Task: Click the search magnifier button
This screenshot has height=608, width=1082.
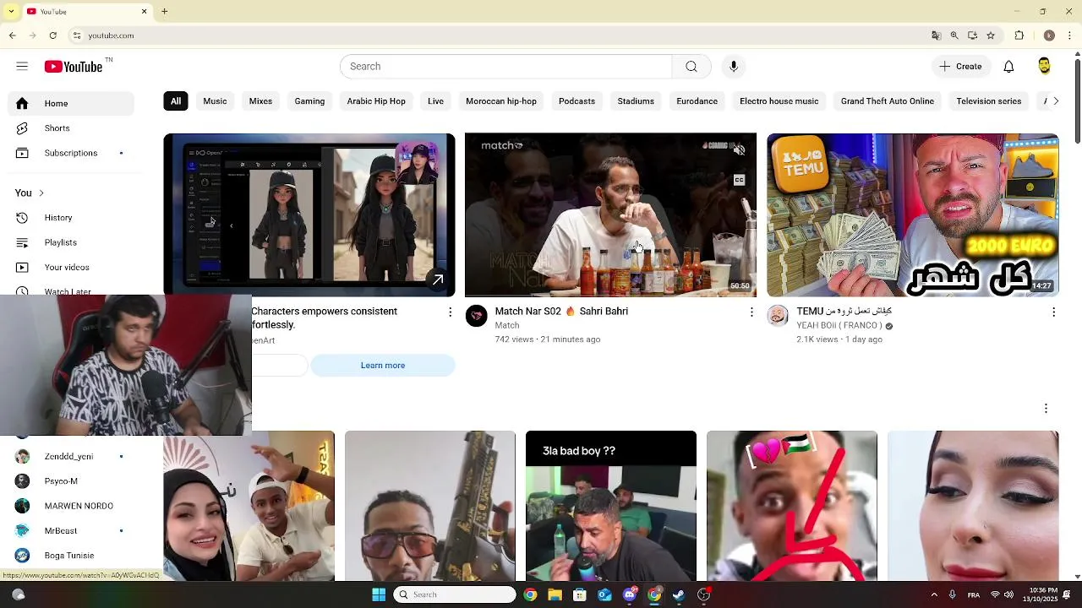Action: (x=691, y=67)
